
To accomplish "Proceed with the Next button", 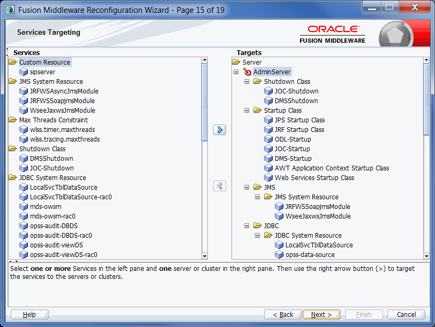I will pyautogui.click(x=321, y=315).
